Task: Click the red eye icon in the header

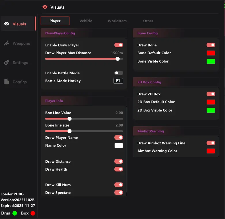Action: click(45, 7)
